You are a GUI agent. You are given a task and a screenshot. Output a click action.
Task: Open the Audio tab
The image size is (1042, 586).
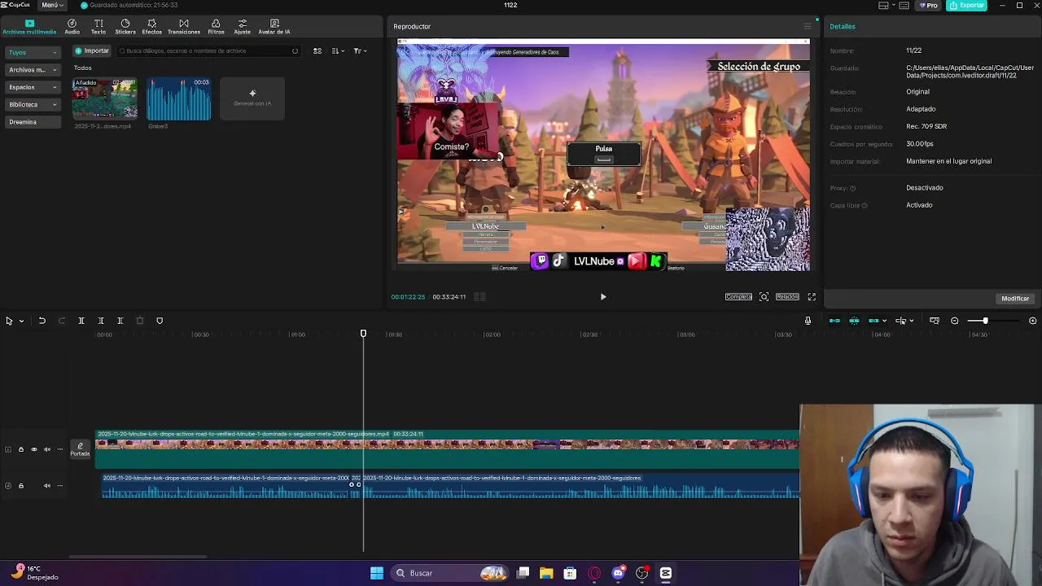click(72, 27)
